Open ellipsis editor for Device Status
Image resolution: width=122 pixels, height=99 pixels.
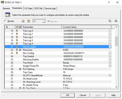110,47
